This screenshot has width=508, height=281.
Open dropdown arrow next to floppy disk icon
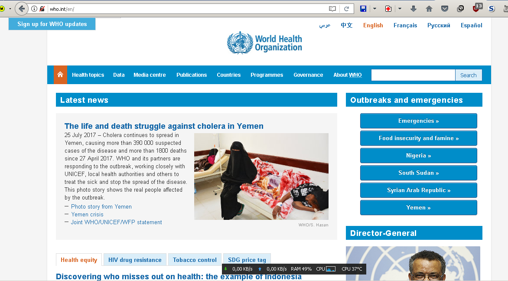[x=374, y=9]
